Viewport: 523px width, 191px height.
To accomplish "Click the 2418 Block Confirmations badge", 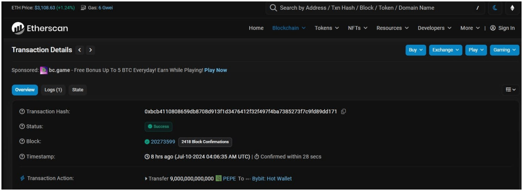I will coord(205,142).
